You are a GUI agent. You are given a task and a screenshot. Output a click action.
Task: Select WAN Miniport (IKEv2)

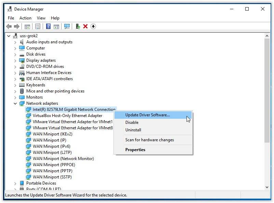(x=52, y=134)
